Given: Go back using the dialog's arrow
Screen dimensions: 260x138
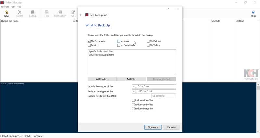Looking at the screenshot, I should click(81, 15).
